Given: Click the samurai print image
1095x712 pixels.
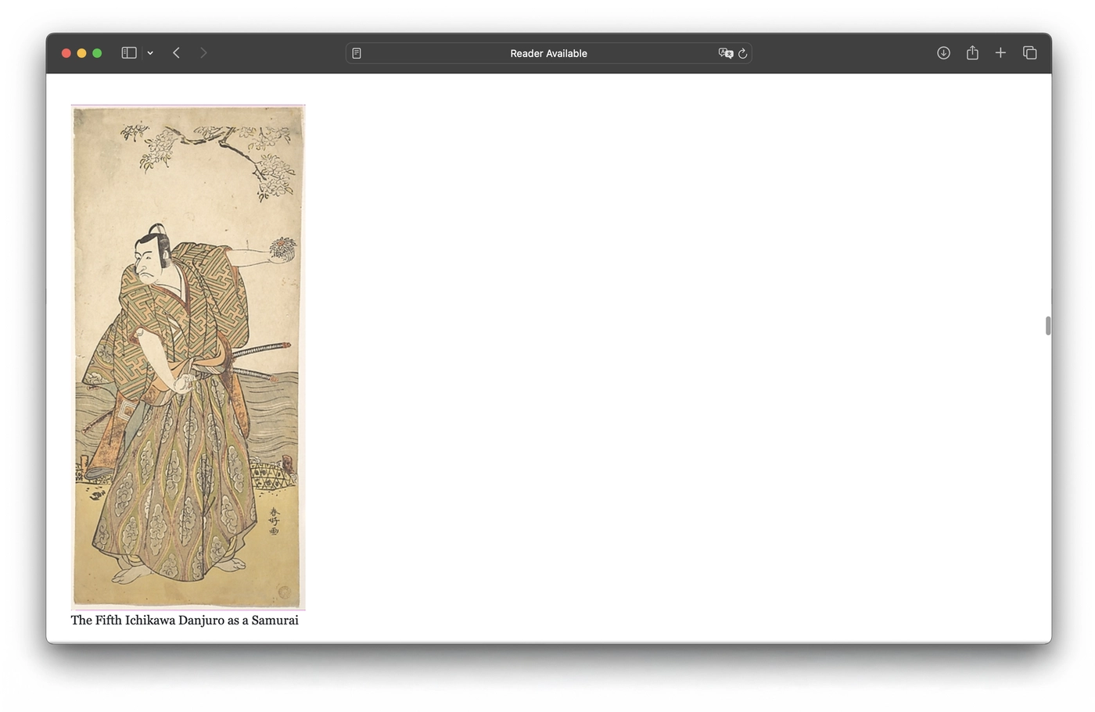Looking at the screenshot, I should coord(188,356).
